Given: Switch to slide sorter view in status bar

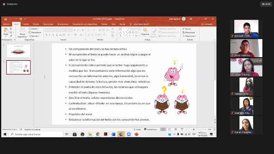Looking at the screenshot, I should click(x=170, y=129).
